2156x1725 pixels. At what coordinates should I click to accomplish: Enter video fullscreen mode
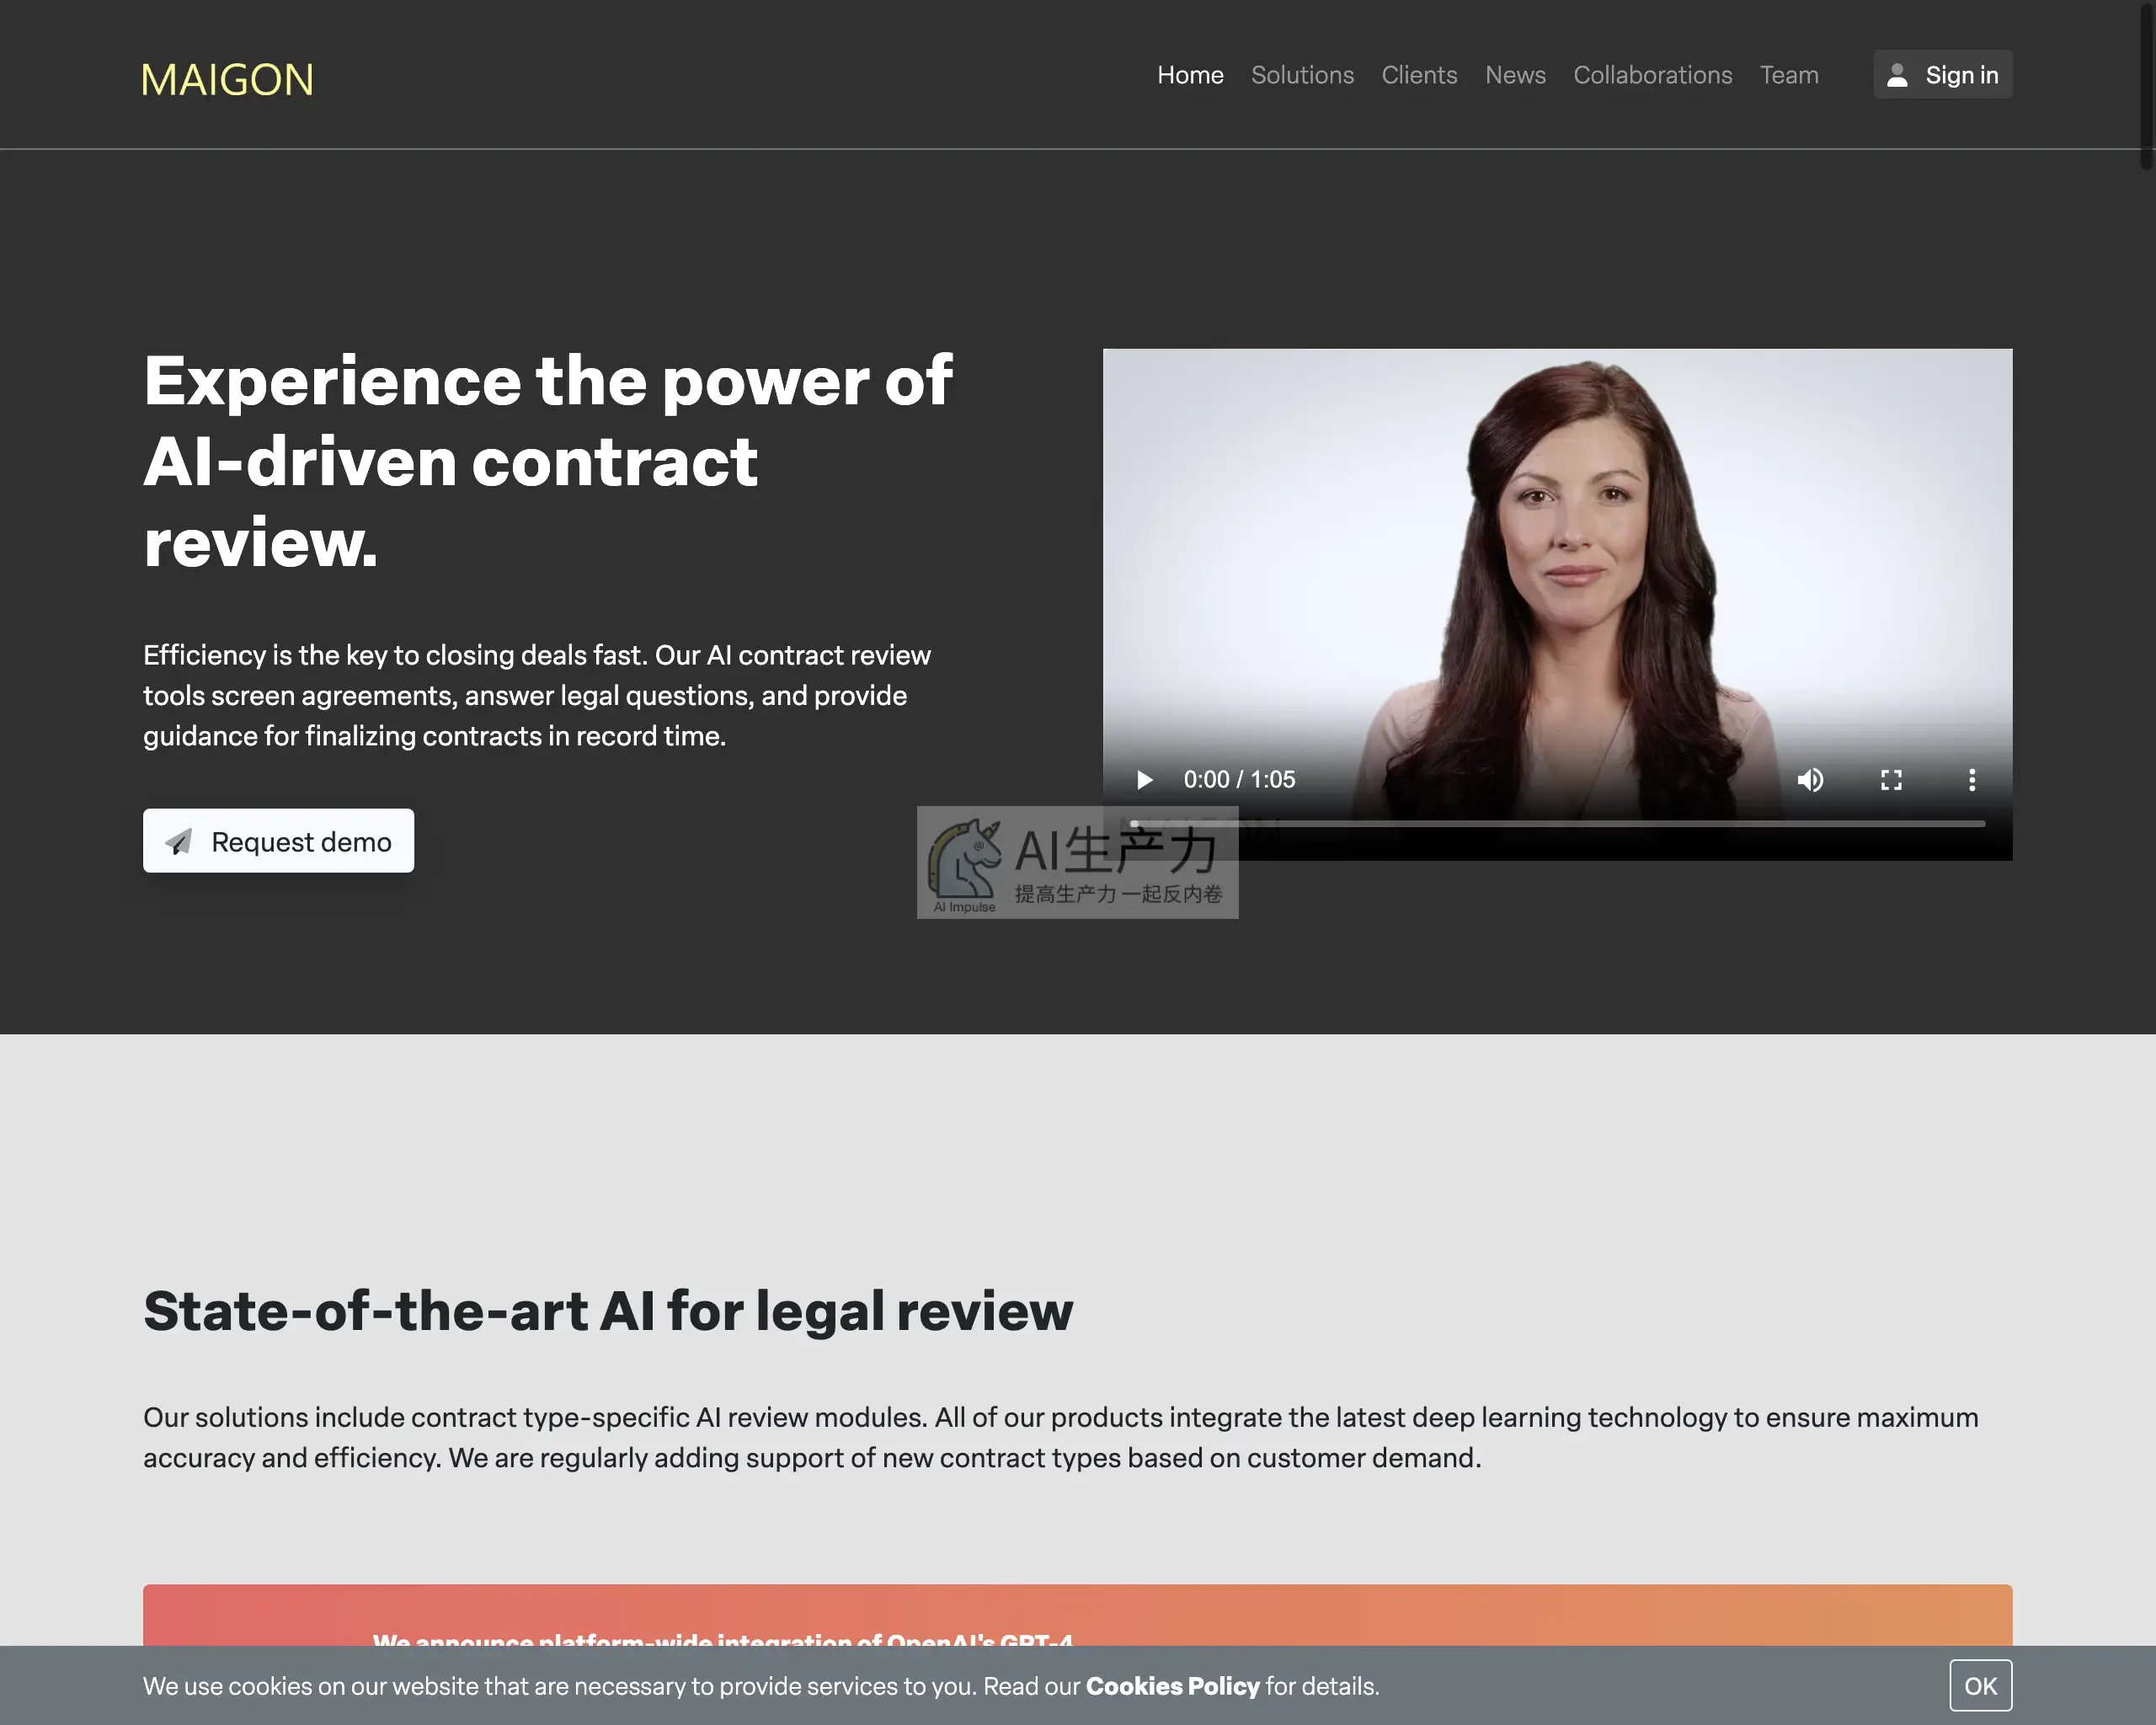pyautogui.click(x=1891, y=780)
